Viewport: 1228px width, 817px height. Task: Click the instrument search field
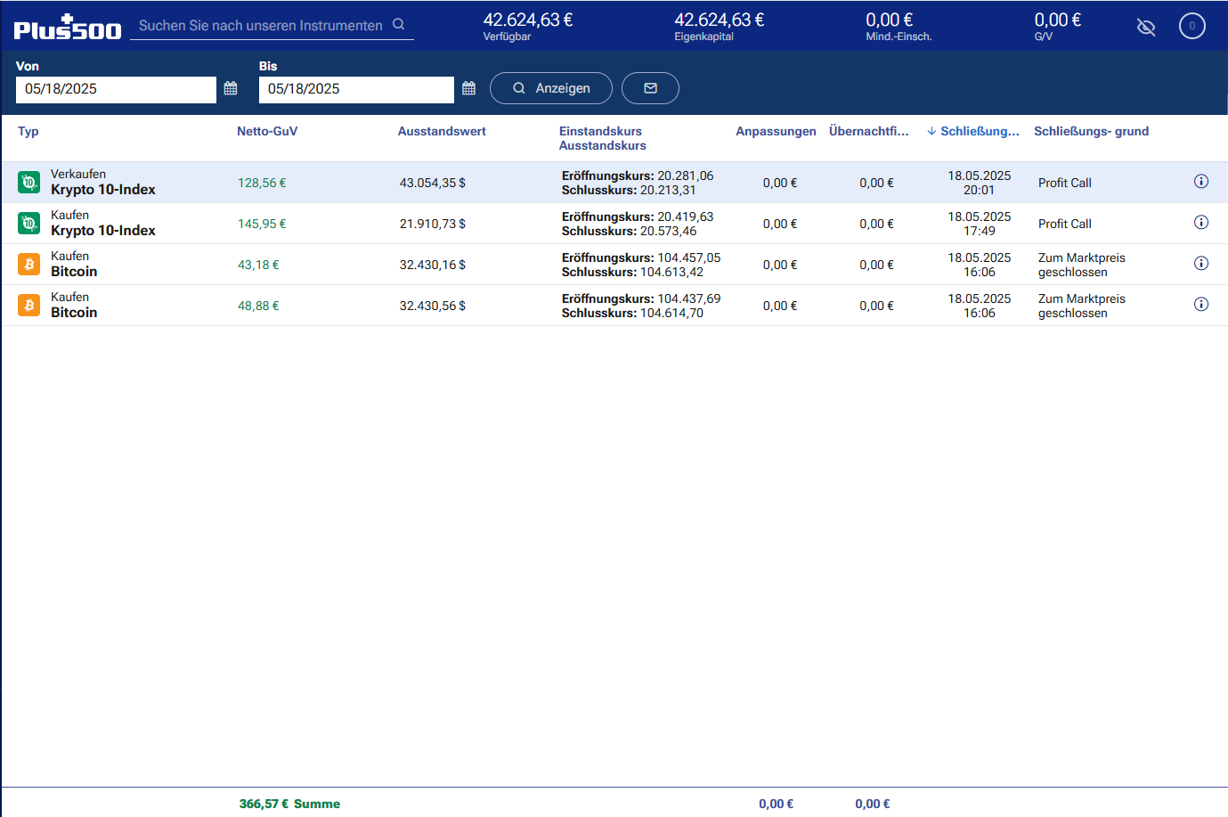click(260, 26)
